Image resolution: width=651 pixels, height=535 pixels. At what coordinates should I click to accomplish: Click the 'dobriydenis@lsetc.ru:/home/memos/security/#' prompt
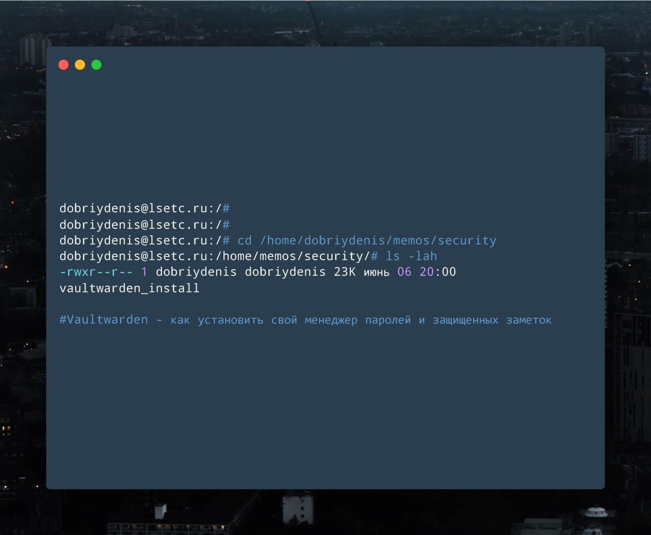pyautogui.click(x=219, y=256)
